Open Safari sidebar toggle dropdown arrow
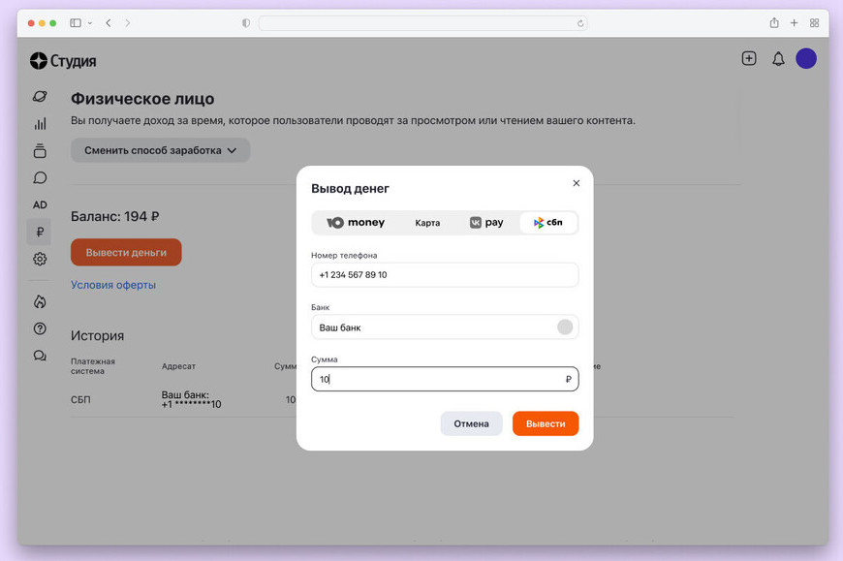 (90, 23)
